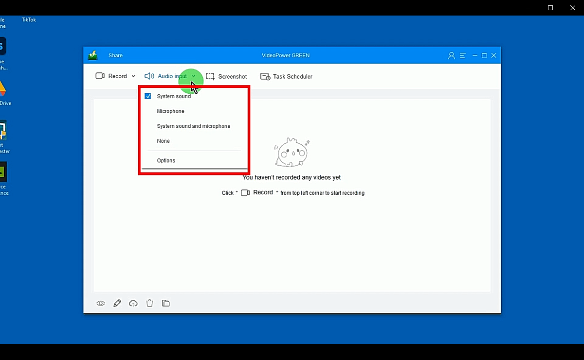
Task: Open Options from the audio menu
Action: (166, 160)
